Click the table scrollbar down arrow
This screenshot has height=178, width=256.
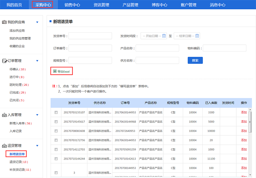250,175
